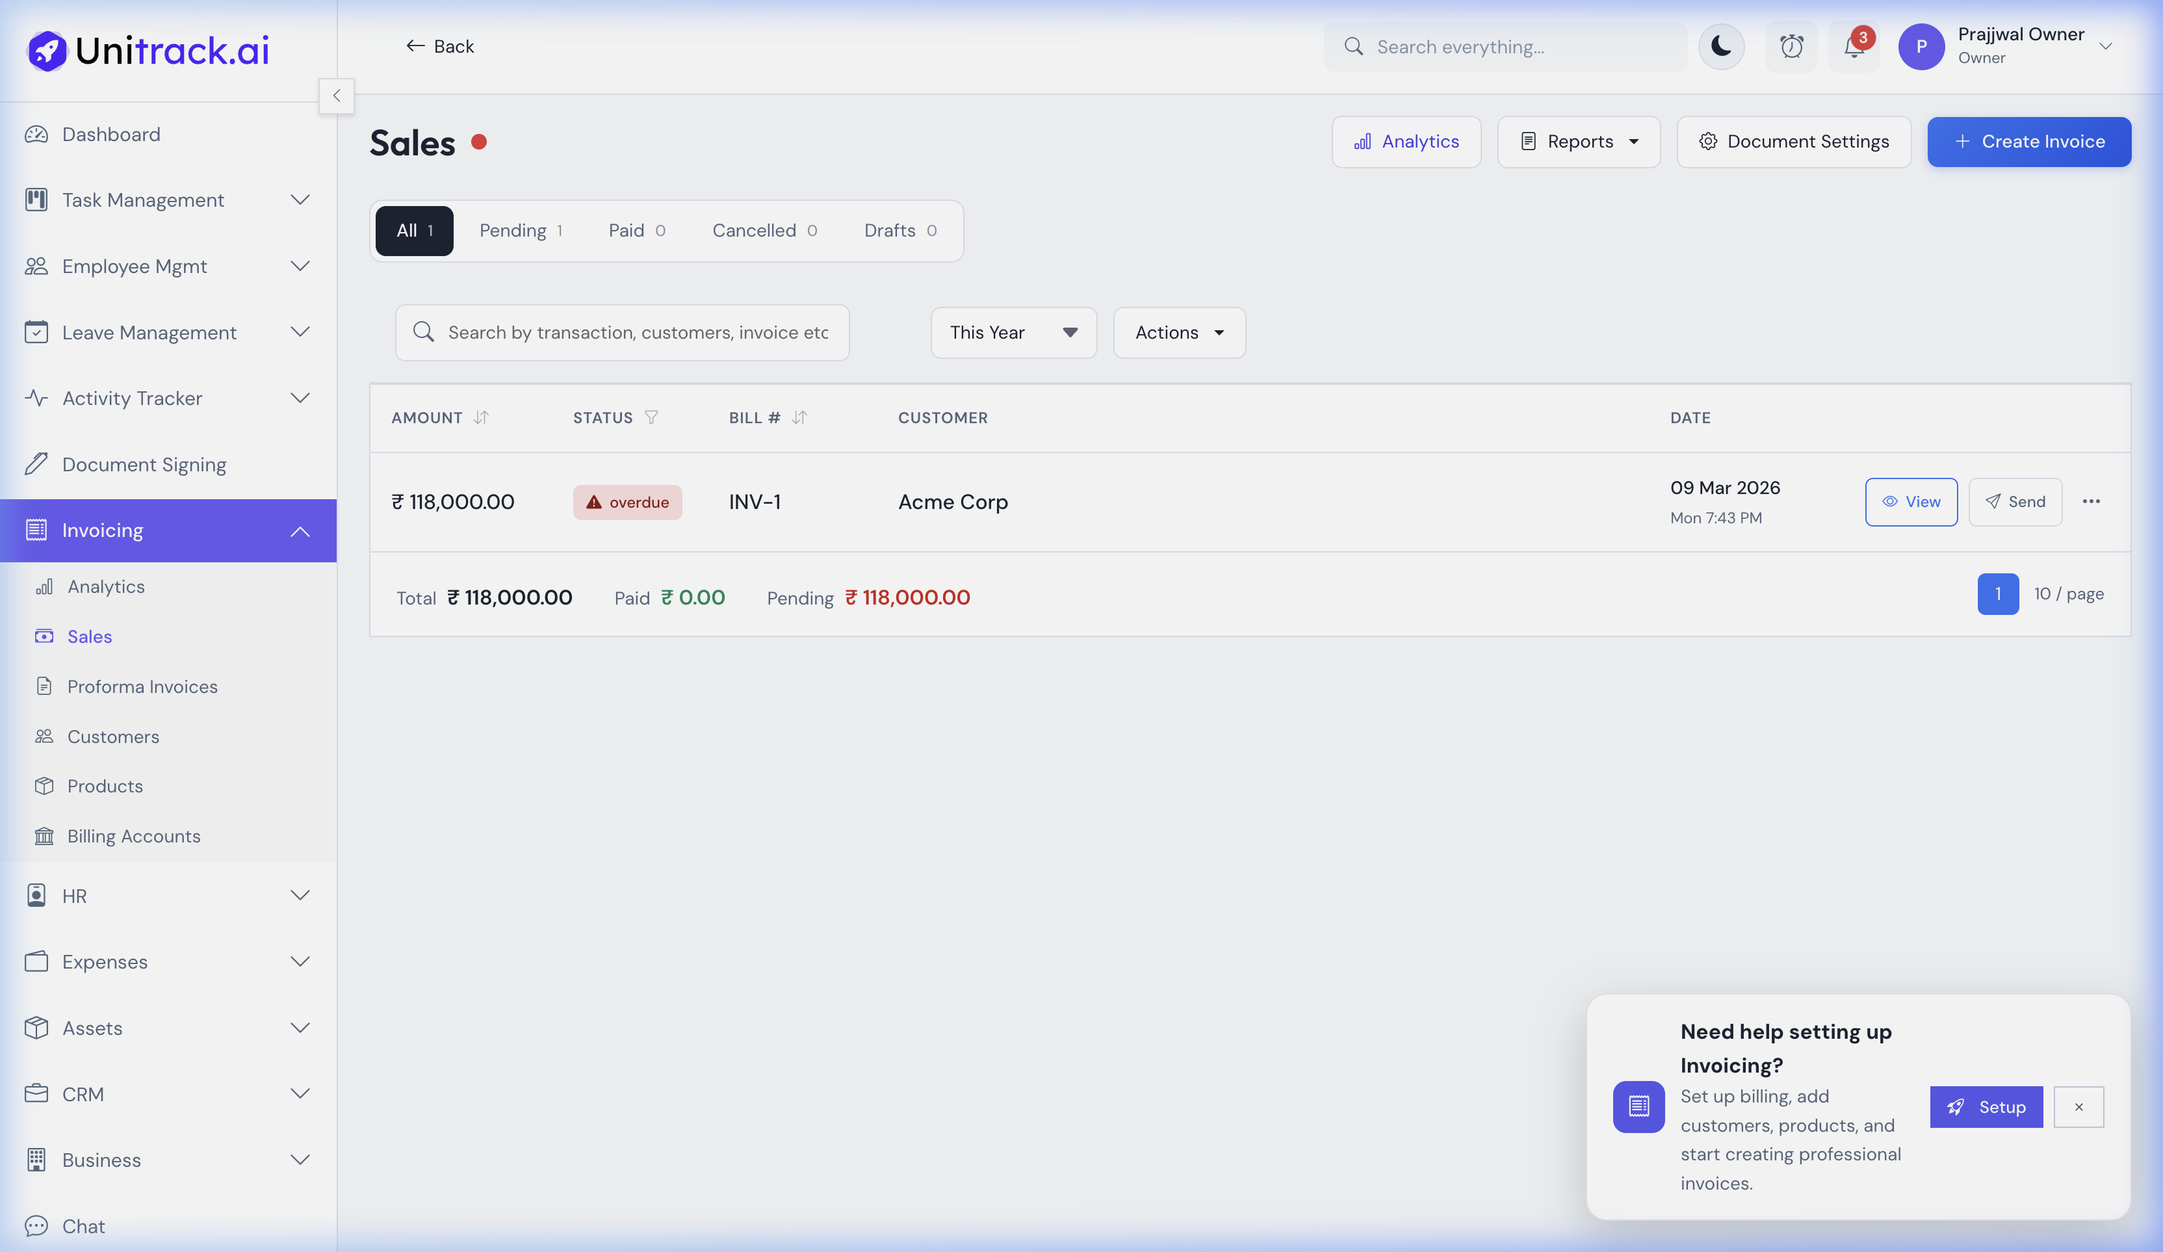Open Products under Invoicing
The image size is (2163, 1252).
click(105, 786)
